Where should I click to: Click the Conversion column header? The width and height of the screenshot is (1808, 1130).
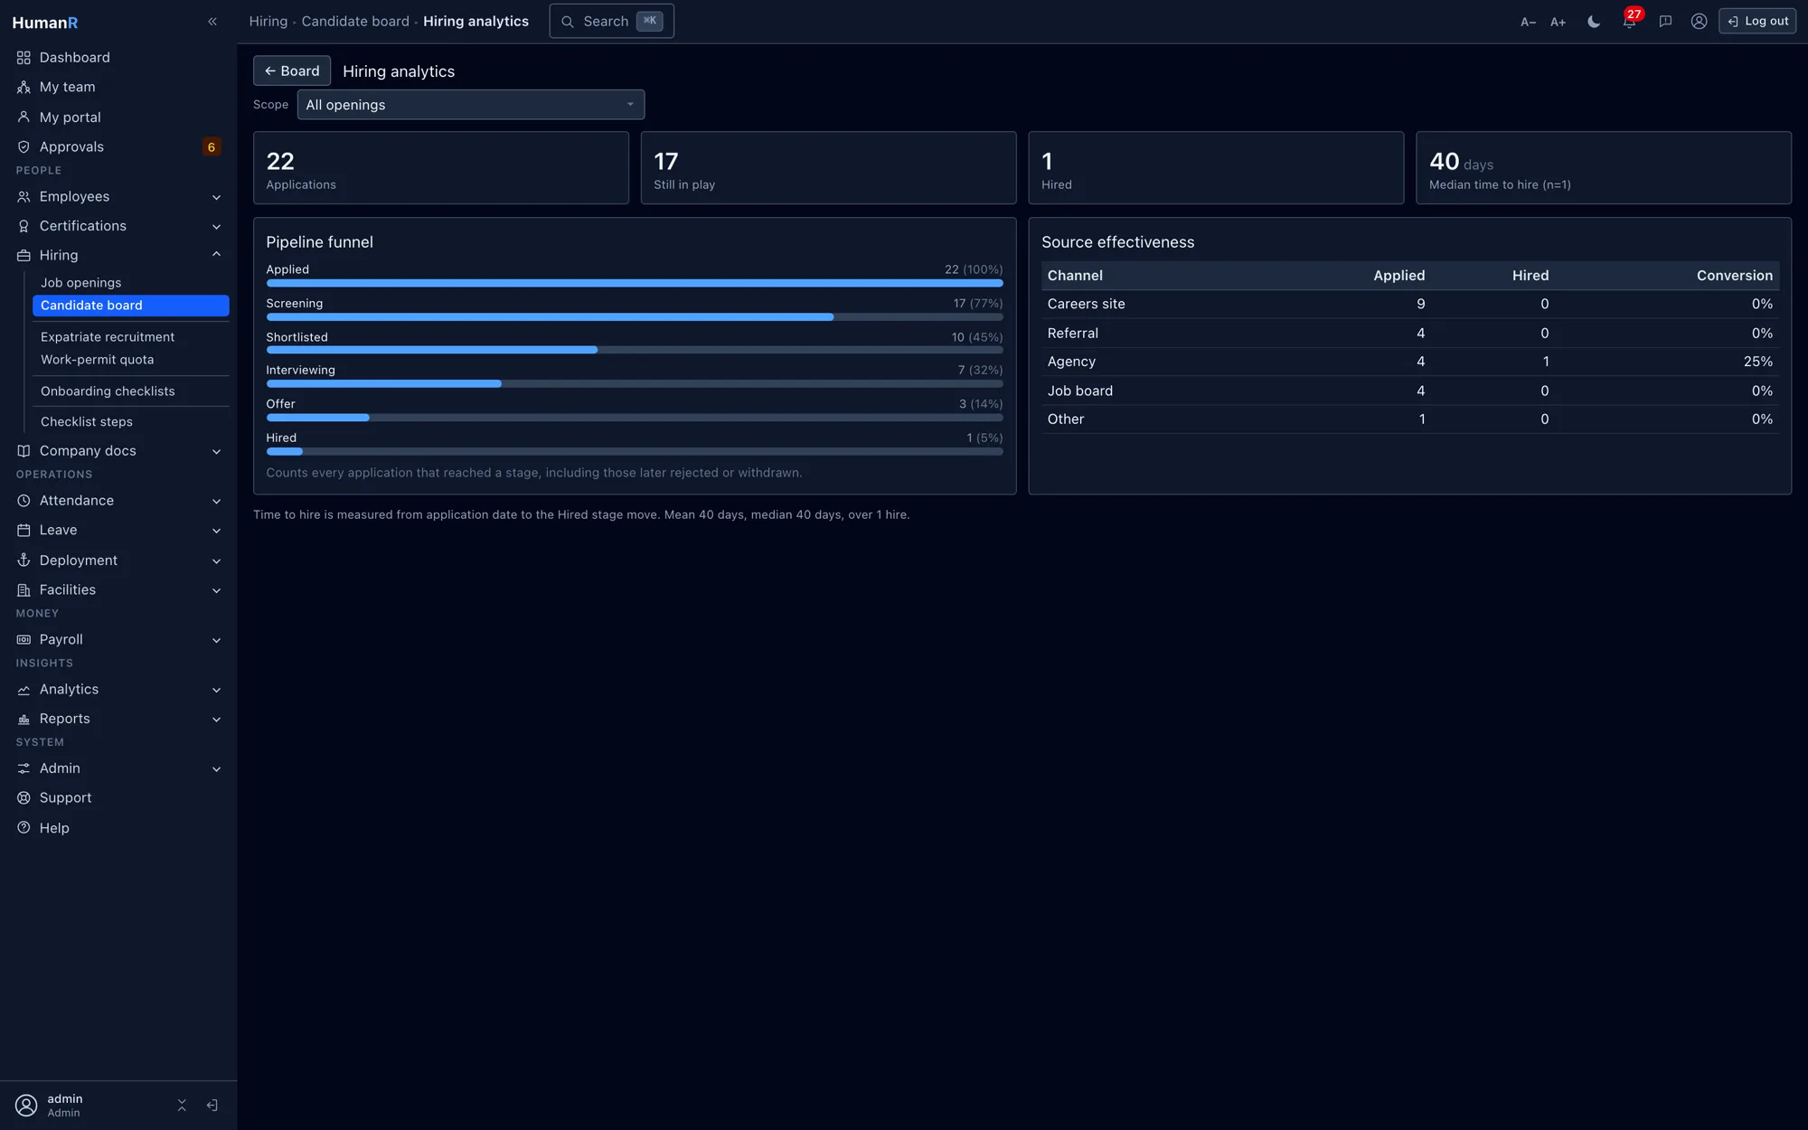1734,275
